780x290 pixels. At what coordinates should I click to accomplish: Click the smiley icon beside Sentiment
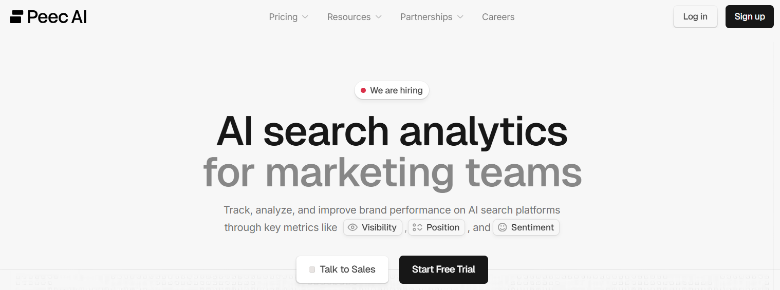pos(502,227)
